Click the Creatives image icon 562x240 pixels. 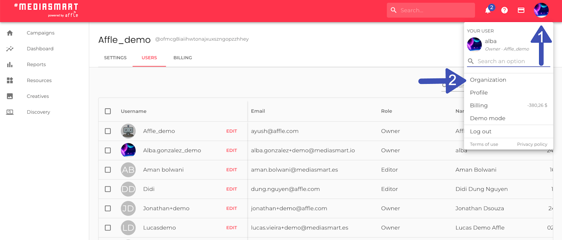click(10, 96)
